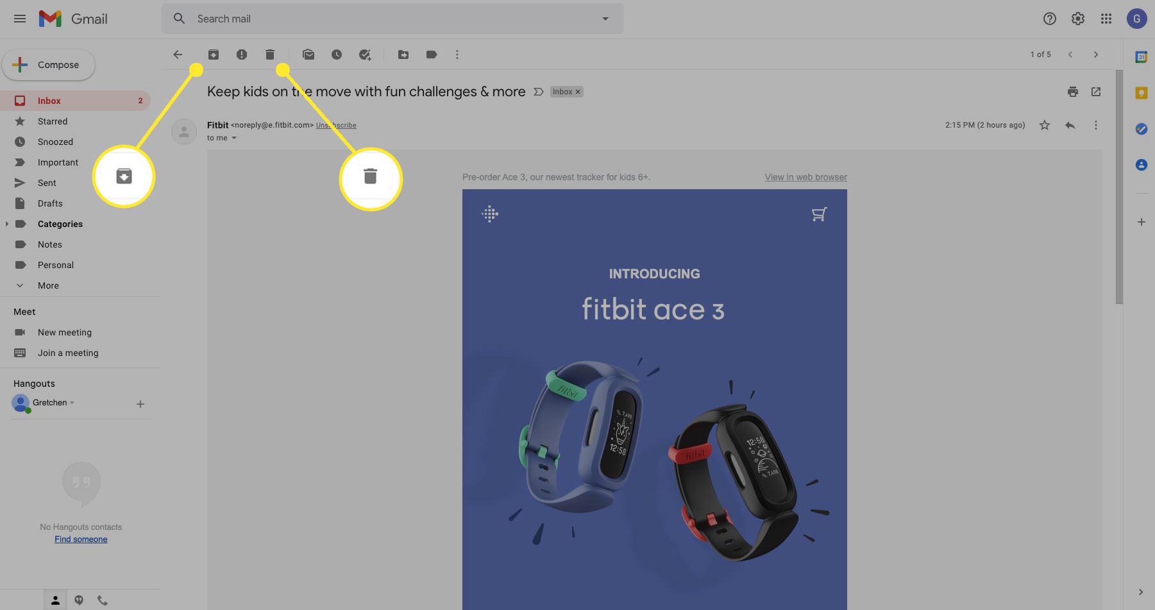1155x610 pixels.
Task: Click the Unsubscribe link
Action: click(336, 126)
